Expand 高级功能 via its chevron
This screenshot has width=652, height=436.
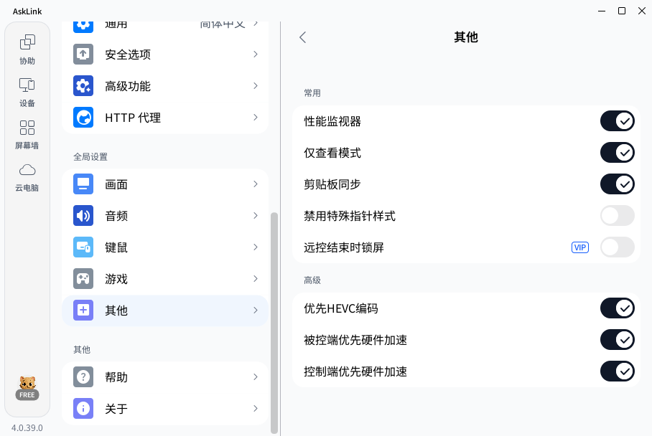(256, 86)
